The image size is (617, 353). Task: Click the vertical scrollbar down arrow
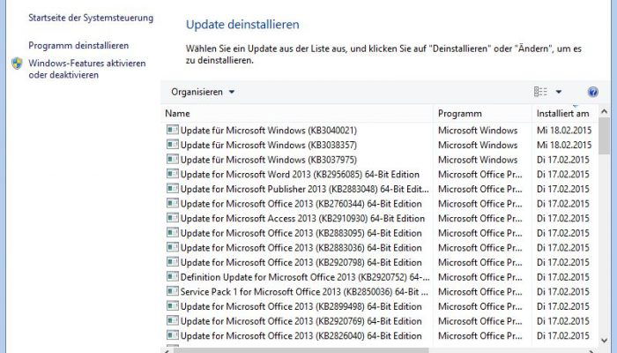[x=605, y=341]
